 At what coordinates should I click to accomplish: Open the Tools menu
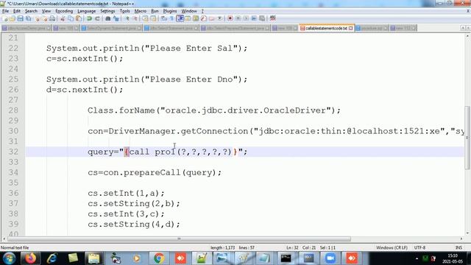124,11
